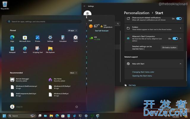Click the Pinned section heading
This screenshot has height=119, width=190.
pyautogui.click(x=13, y=30)
